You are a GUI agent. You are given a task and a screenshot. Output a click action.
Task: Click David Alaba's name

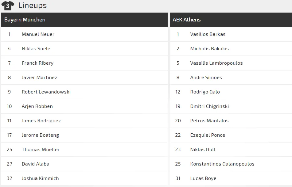pyautogui.click(x=36, y=164)
